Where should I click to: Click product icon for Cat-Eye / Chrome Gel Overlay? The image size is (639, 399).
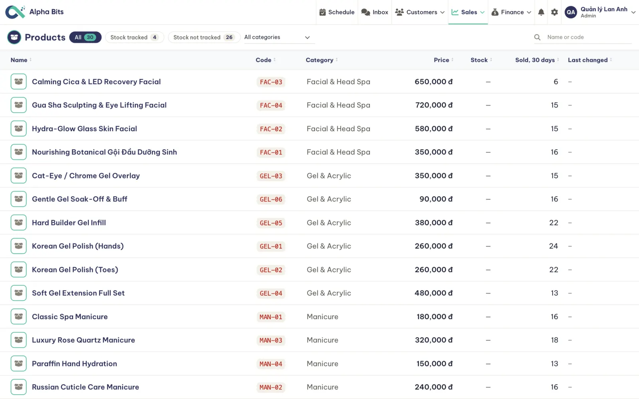click(x=18, y=176)
